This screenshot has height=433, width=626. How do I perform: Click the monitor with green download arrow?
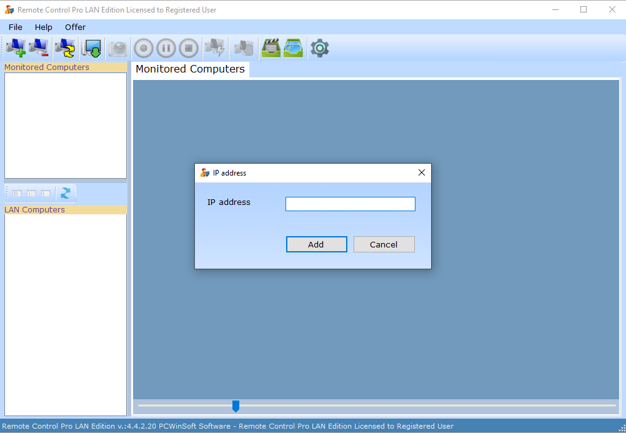point(92,48)
